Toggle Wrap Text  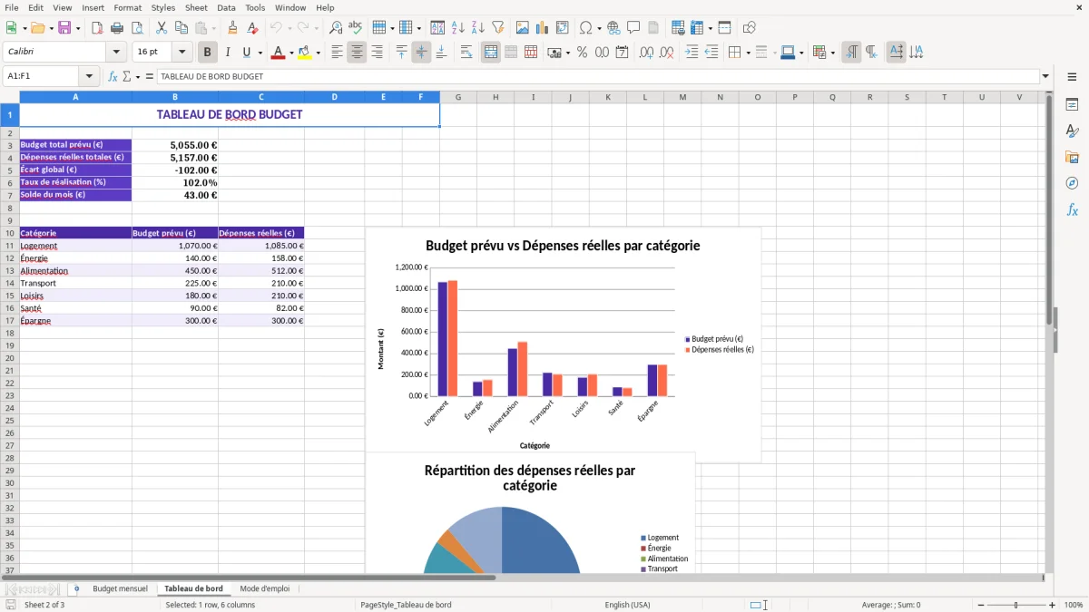pyautogui.click(x=466, y=53)
